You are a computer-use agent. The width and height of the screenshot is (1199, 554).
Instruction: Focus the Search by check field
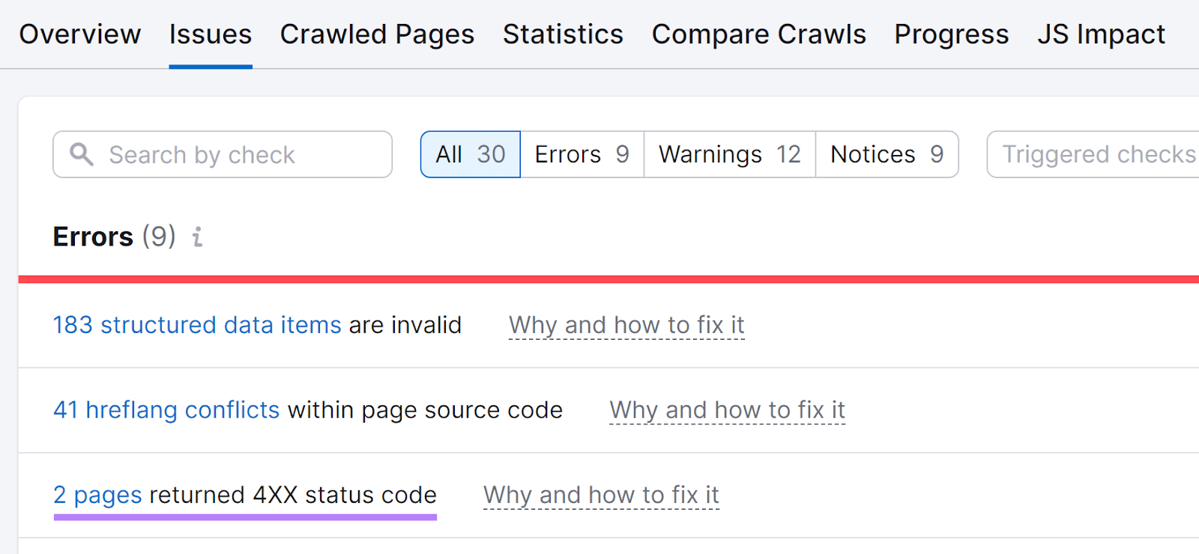coord(240,155)
